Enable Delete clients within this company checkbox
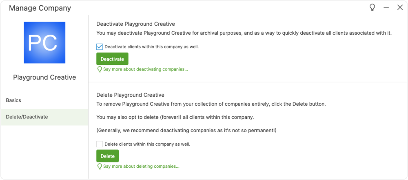 [100, 144]
